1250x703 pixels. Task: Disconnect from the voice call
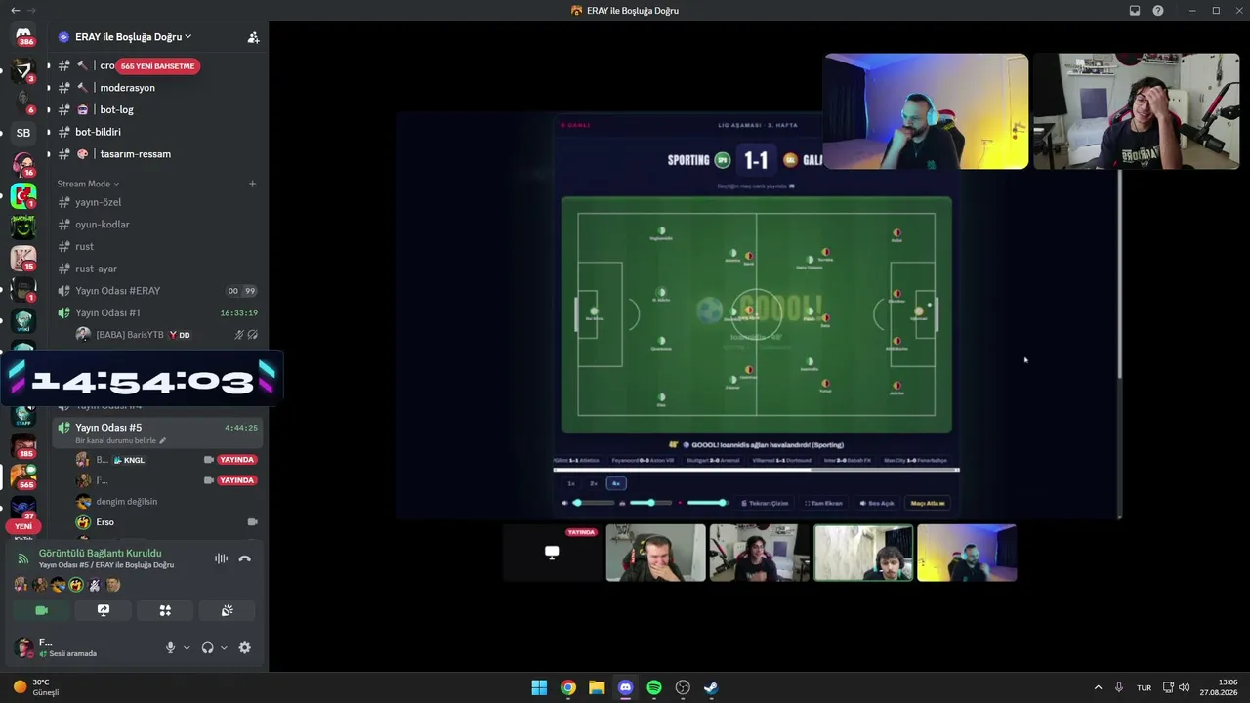pos(244,558)
